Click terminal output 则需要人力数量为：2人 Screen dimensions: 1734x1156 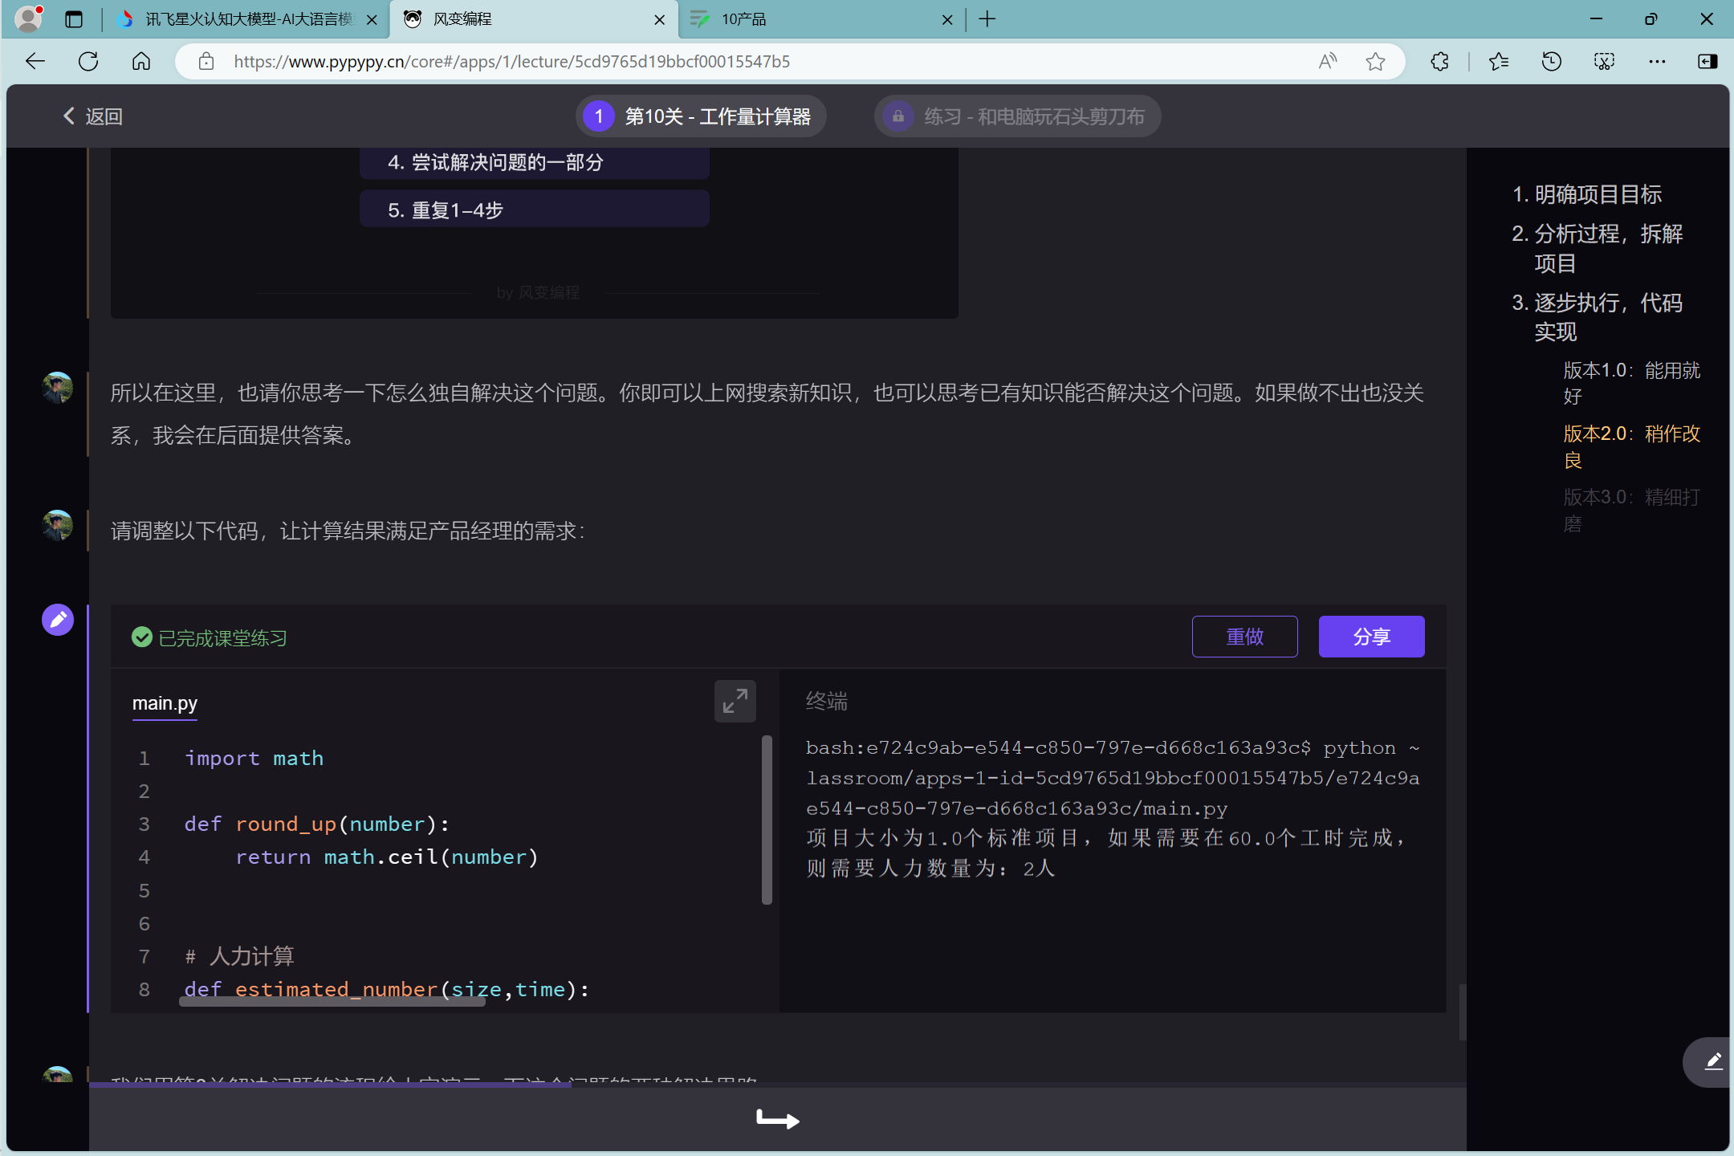click(x=930, y=869)
